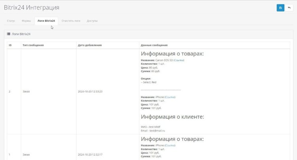This screenshot has width=297, height=160.
Task: Click the Информация о клиенте heading
Action: pyautogui.click(x=172, y=117)
